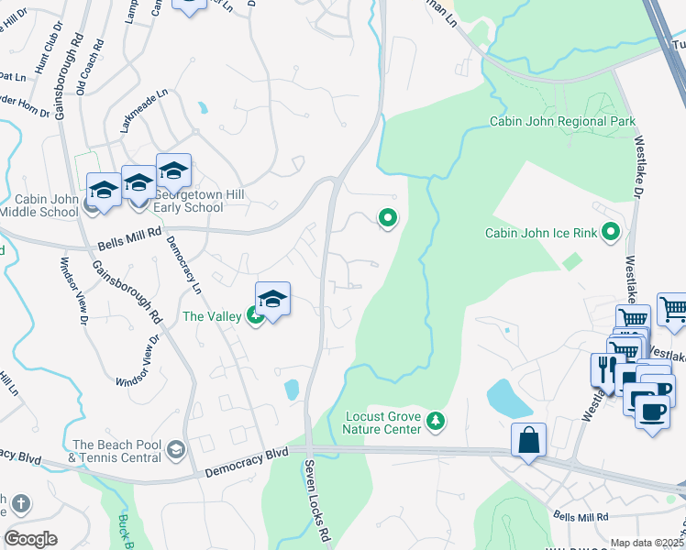Click the blue pond below Westlake Dr

[507, 399]
